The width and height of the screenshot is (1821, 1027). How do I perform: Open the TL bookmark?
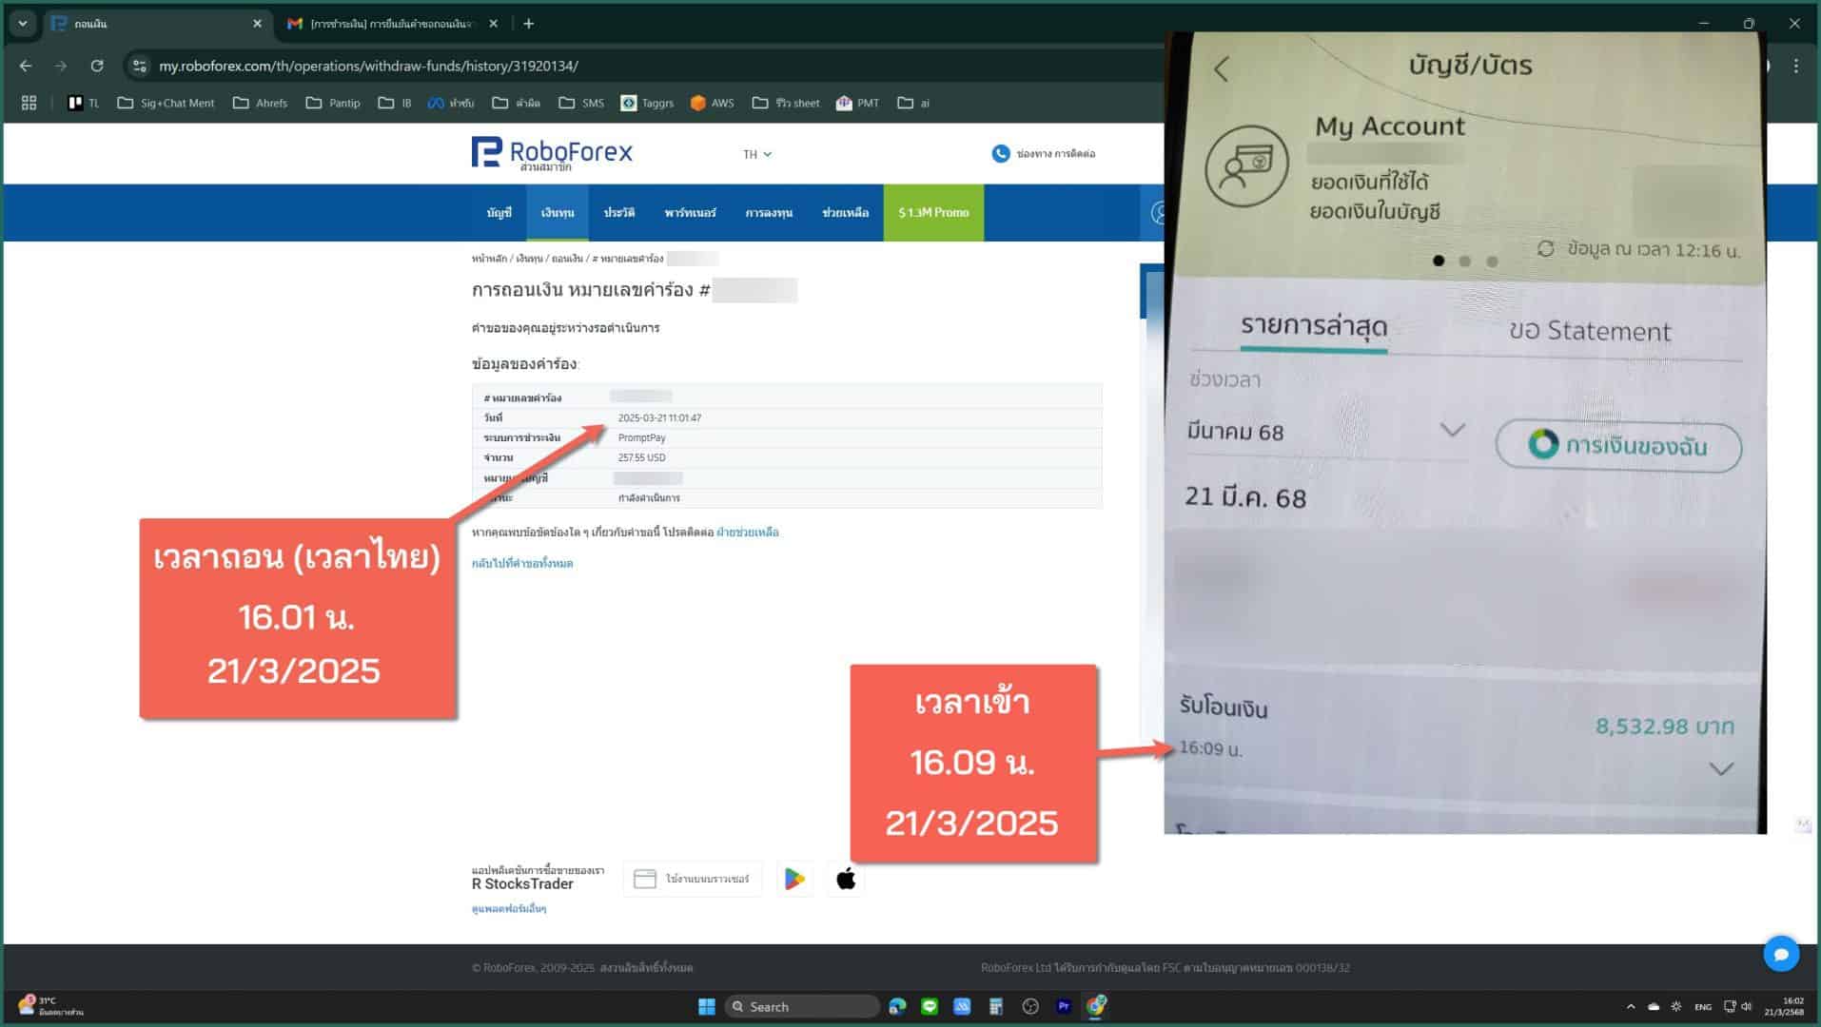pos(84,103)
